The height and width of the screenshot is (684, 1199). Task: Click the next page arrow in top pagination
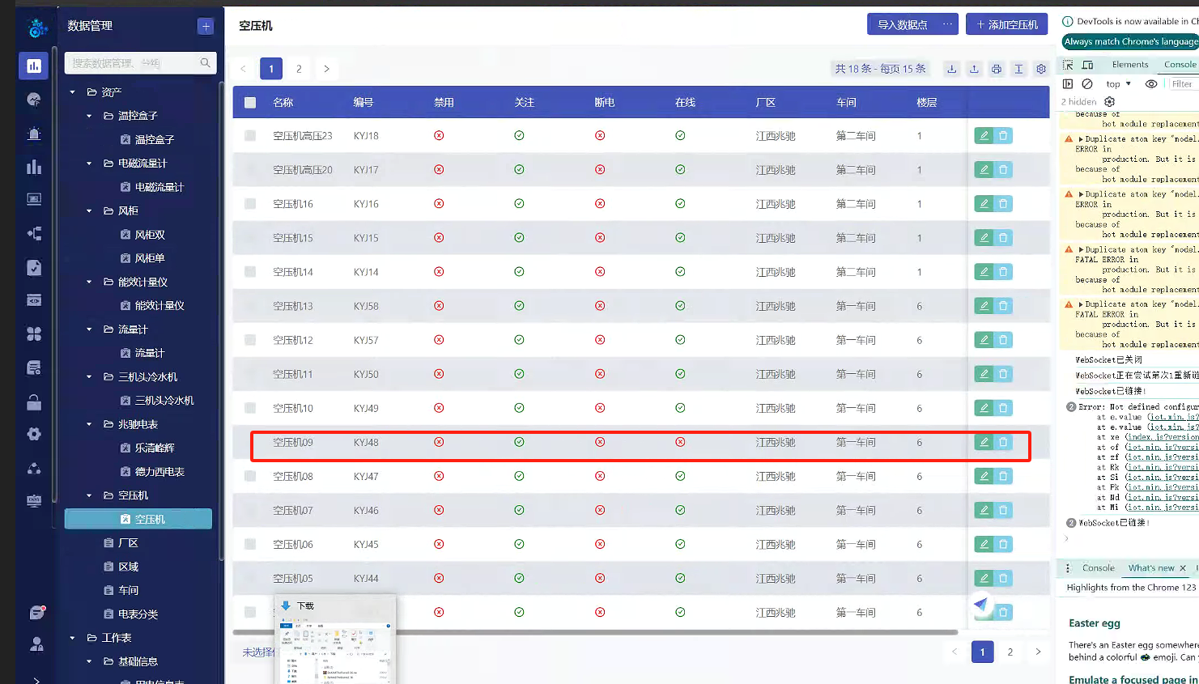[326, 69]
